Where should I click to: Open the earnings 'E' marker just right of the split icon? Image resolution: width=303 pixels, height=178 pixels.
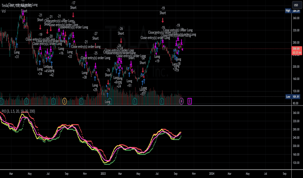click(81, 101)
